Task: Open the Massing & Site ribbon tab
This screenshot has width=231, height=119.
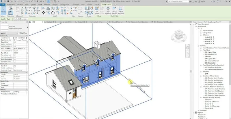Action: (x=64, y=5)
